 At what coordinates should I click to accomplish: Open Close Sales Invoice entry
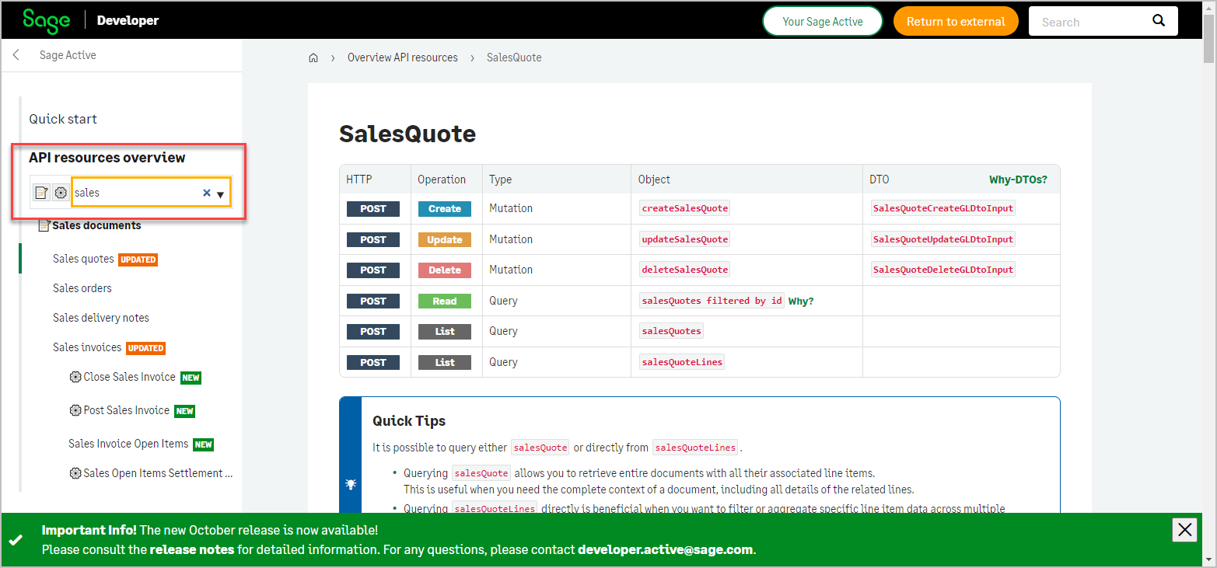(129, 377)
